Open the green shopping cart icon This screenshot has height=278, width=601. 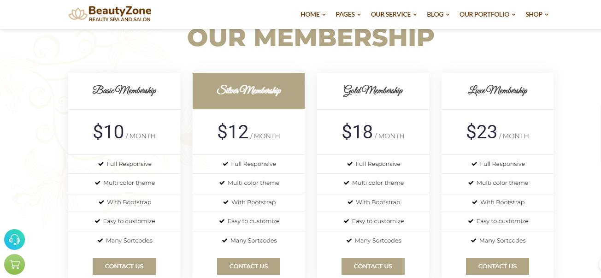[14, 265]
